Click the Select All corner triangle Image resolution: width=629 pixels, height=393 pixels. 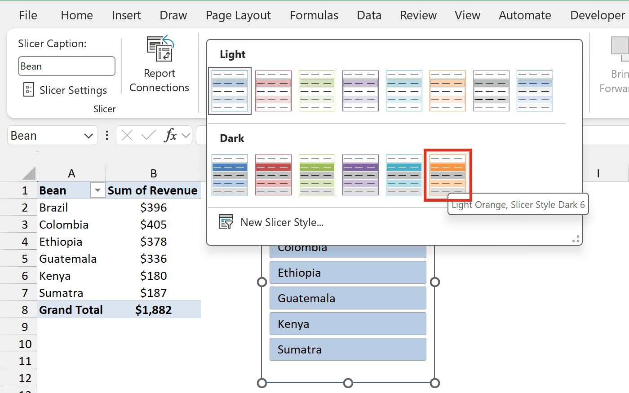coord(29,173)
